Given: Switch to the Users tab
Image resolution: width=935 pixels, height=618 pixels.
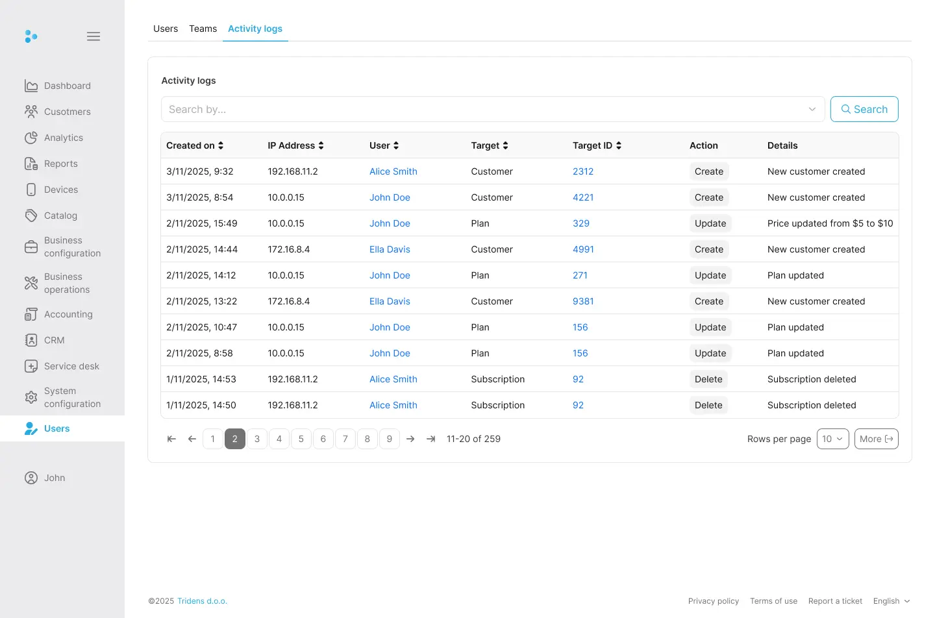Looking at the screenshot, I should (x=166, y=29).
